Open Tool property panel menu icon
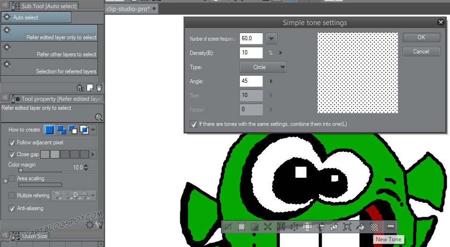450x247 pixels. [x=5, y=98]
